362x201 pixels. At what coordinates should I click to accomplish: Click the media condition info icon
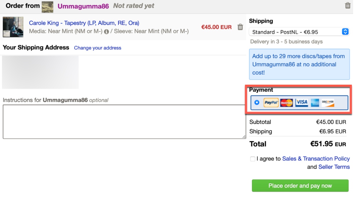coord(107,31)
